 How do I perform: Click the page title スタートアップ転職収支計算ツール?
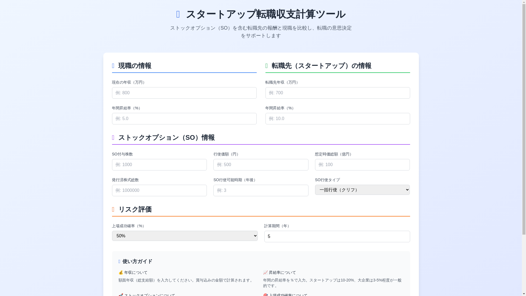266,14
